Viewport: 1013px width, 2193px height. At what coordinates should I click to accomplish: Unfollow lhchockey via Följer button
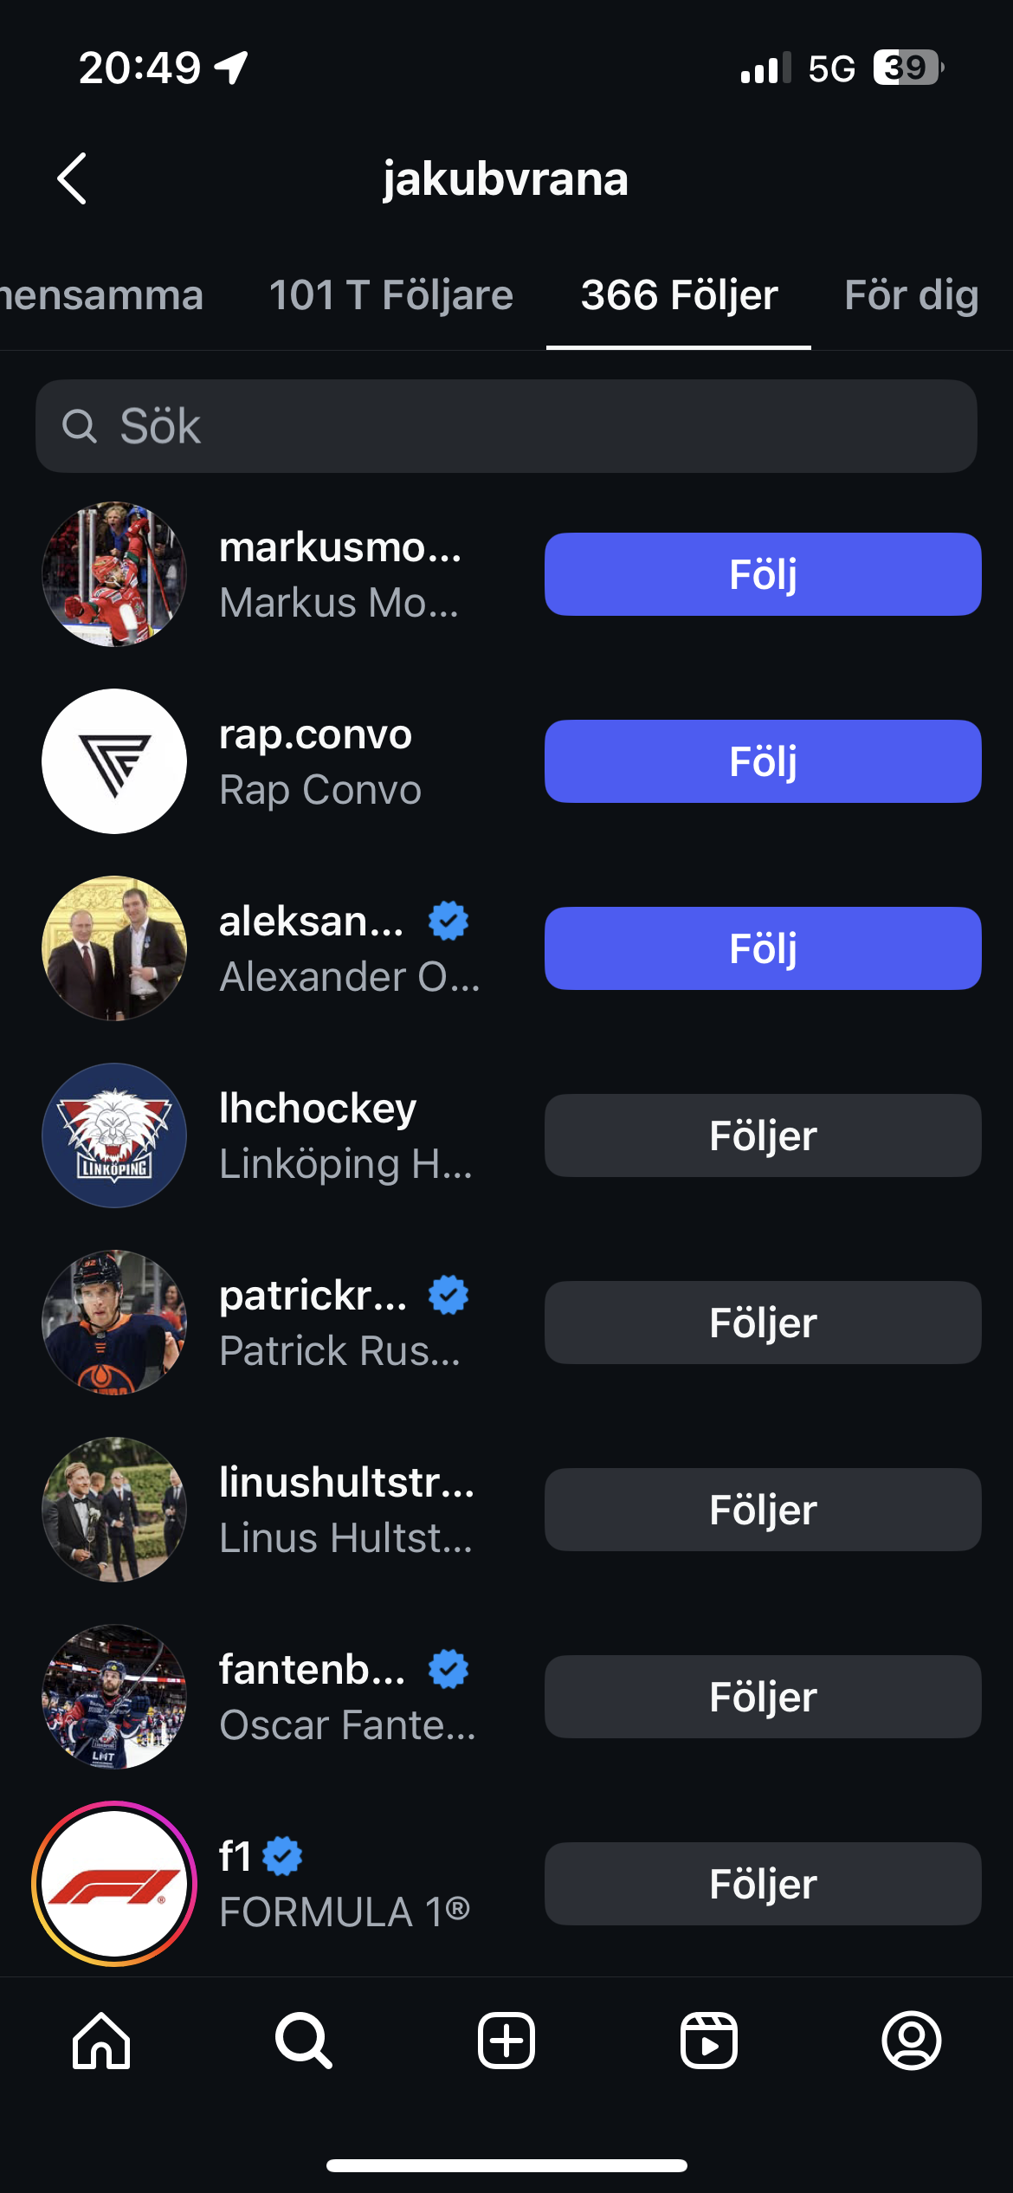762,1135
